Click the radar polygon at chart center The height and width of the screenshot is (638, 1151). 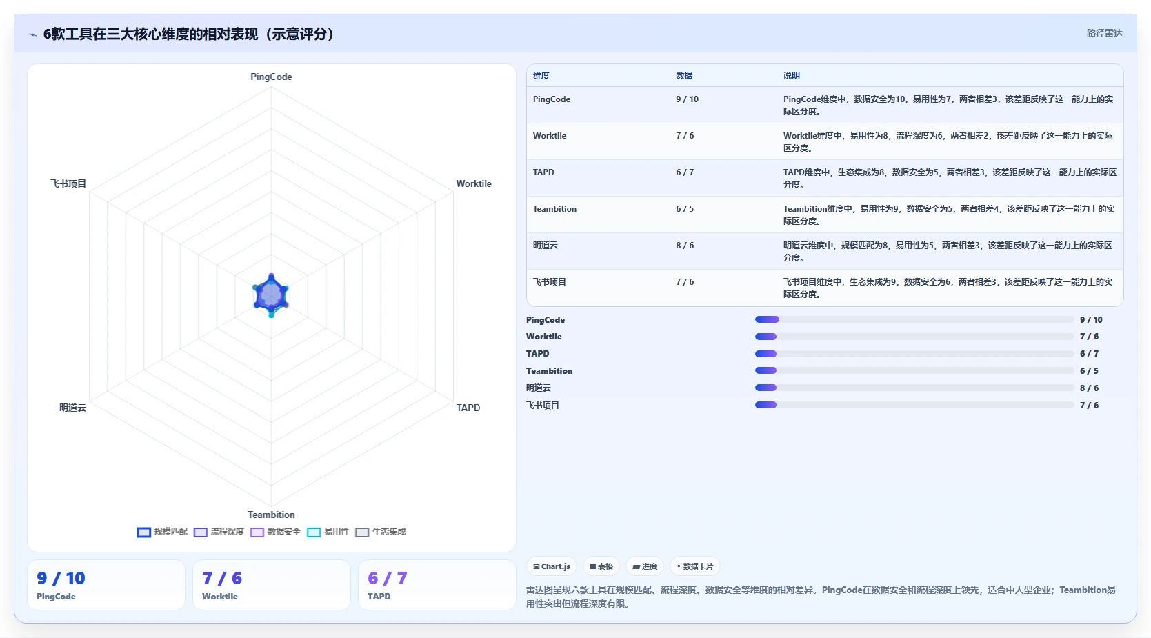pyautogui.click(x=271, y=295)
